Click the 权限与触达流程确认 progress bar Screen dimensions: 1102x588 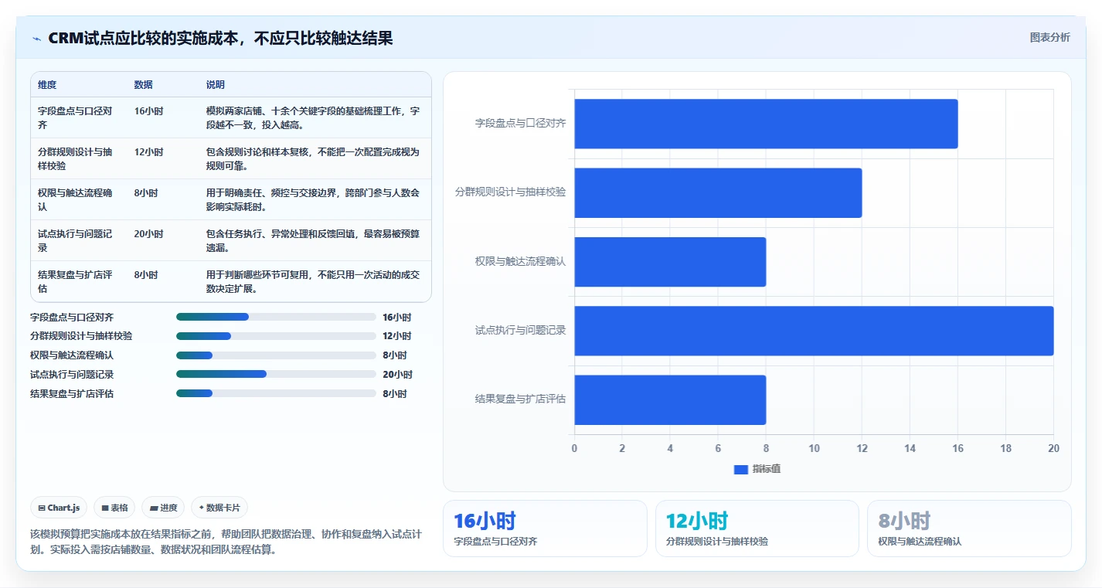(276, 355)
